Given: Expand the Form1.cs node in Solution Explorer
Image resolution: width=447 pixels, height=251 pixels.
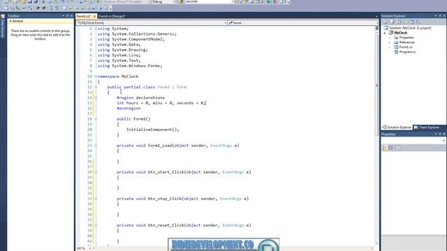Looking at the screenshot, I should tap(390, 47).
